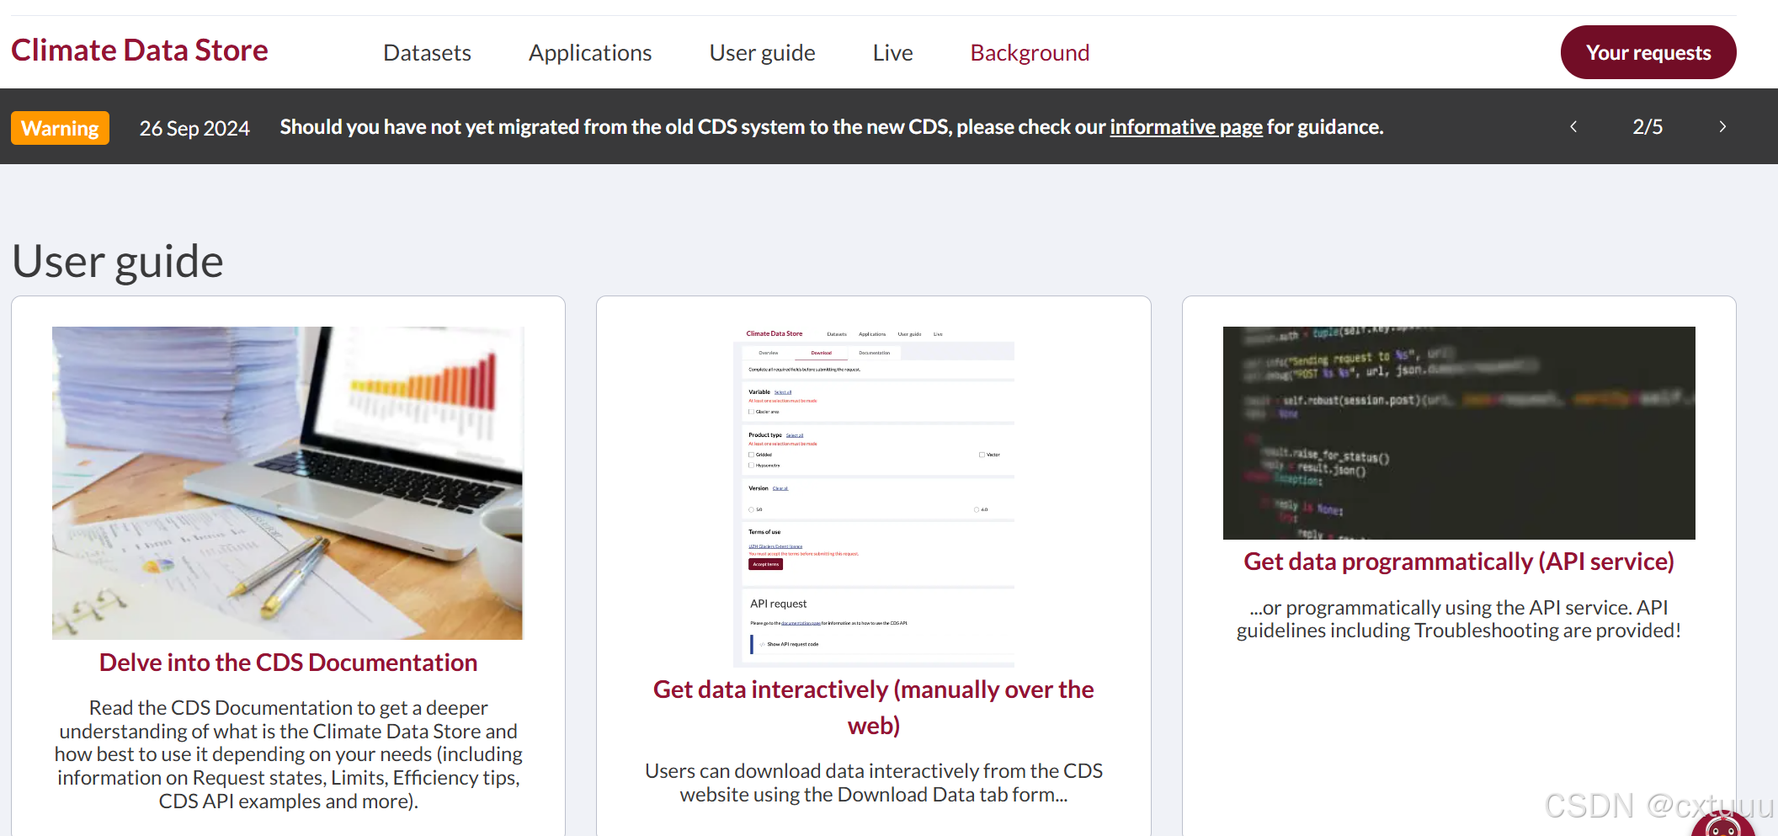
Task: Open the Live menu item
Action: (892, 53)
